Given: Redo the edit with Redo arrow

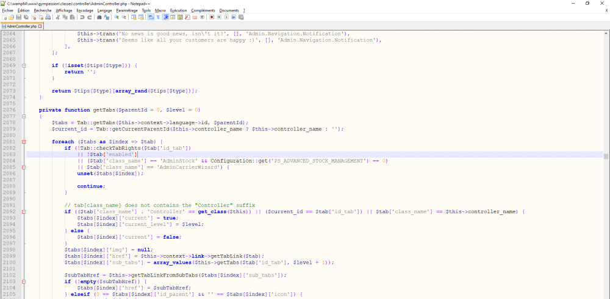Looking at the screenshot, I should click(x=90, y=17).
